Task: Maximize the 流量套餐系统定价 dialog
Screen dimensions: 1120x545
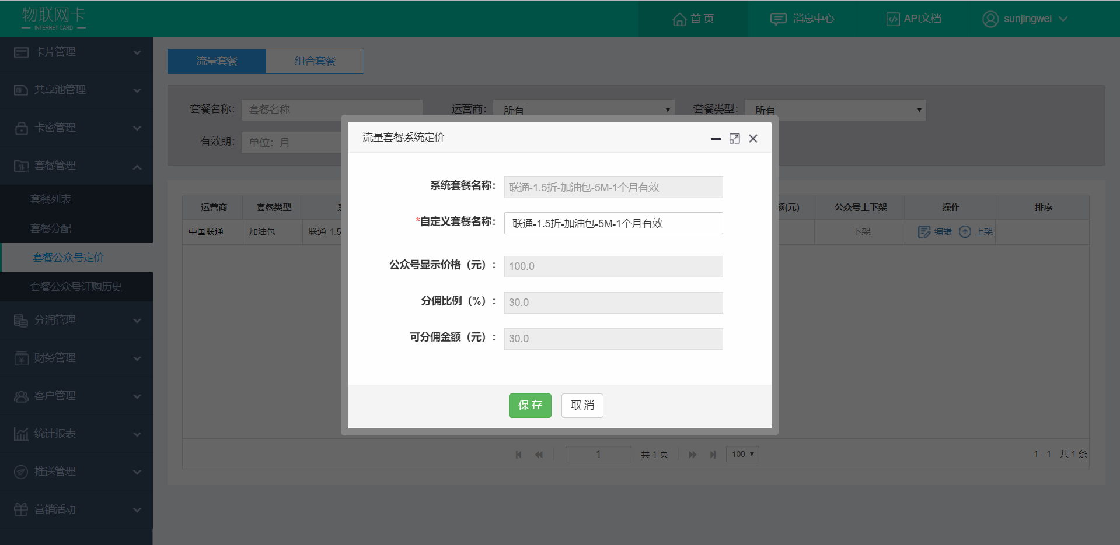Action: pyautogui.click(x=734, y=139)
